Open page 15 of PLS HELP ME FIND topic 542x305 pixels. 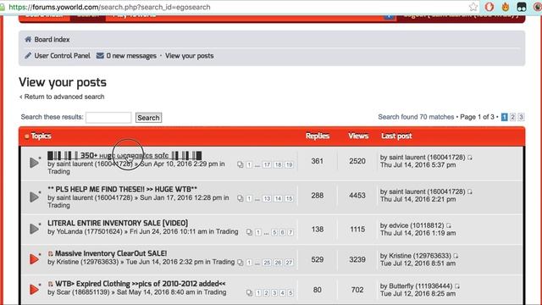pos(290,198)
